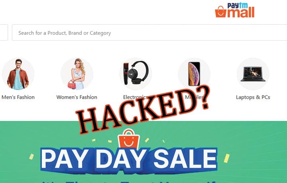Open the Men's Fashion category image

(18, 74)
